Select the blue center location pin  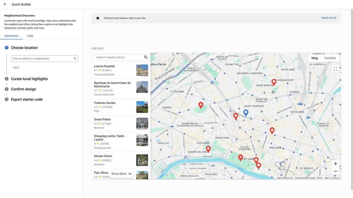tap(246, 113)
